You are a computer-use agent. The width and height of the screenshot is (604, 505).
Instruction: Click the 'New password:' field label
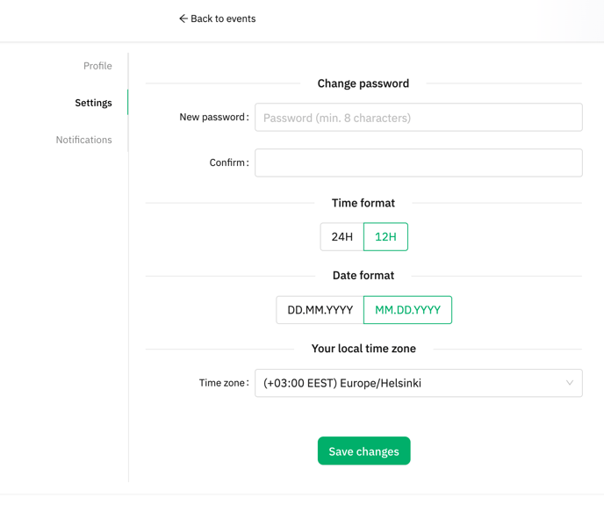click(x=214, y=117)
